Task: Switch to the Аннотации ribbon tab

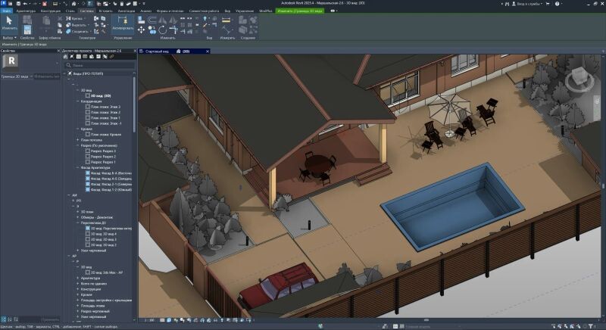Action: click(x=127, y=12)
